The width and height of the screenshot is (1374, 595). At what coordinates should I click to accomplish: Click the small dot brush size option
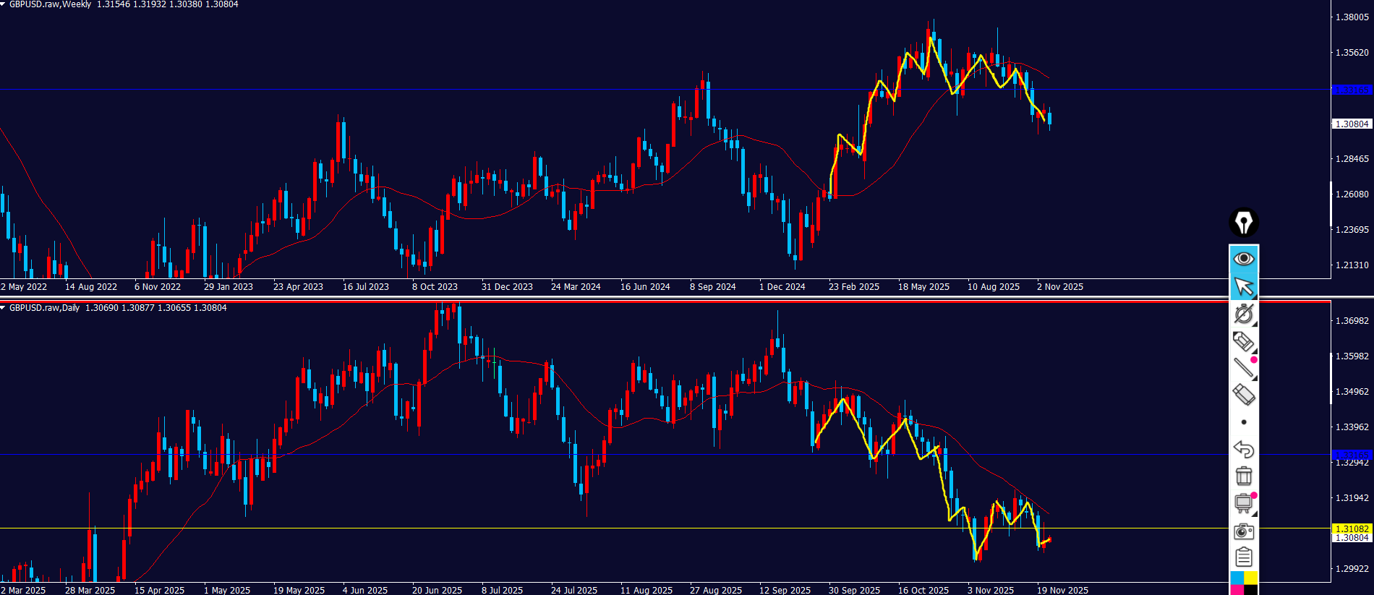1244,422
